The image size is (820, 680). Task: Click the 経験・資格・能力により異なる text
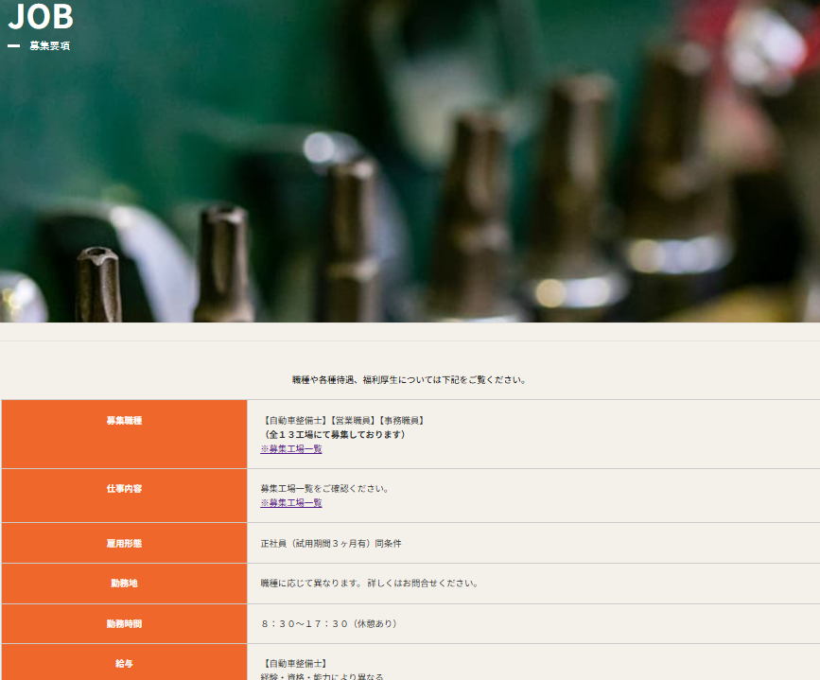(322, 675)
